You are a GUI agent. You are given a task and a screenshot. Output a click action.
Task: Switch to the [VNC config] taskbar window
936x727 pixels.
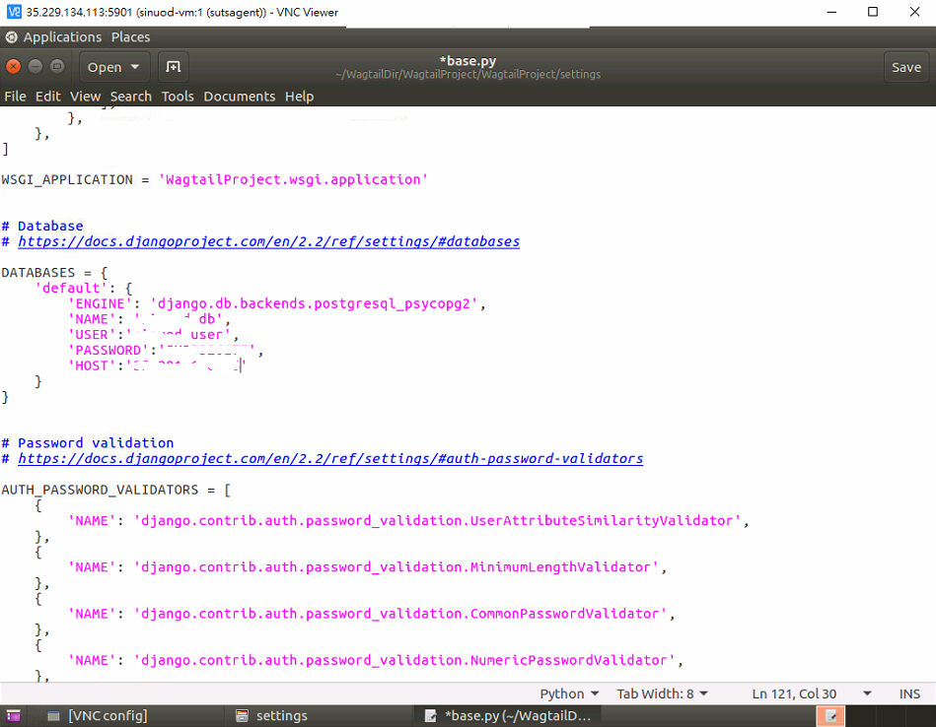click(x=98, y=715)
